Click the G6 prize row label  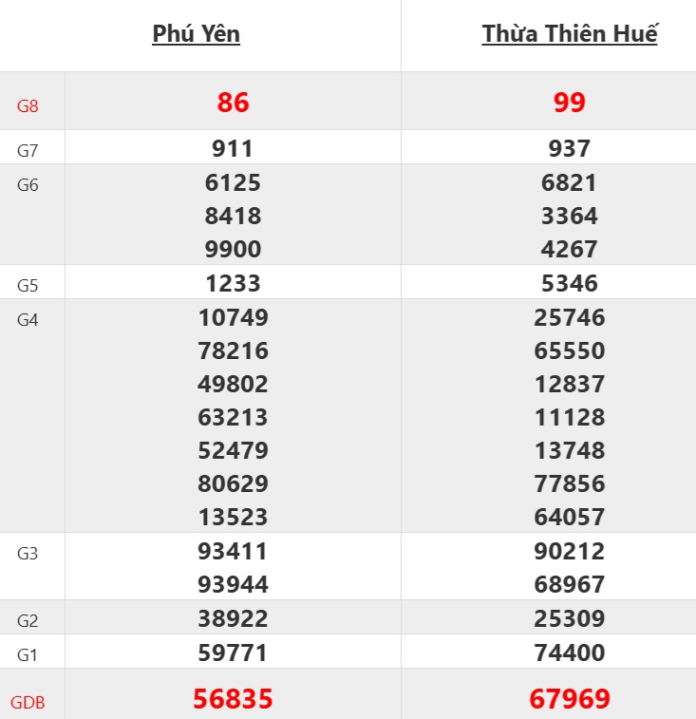28,185
